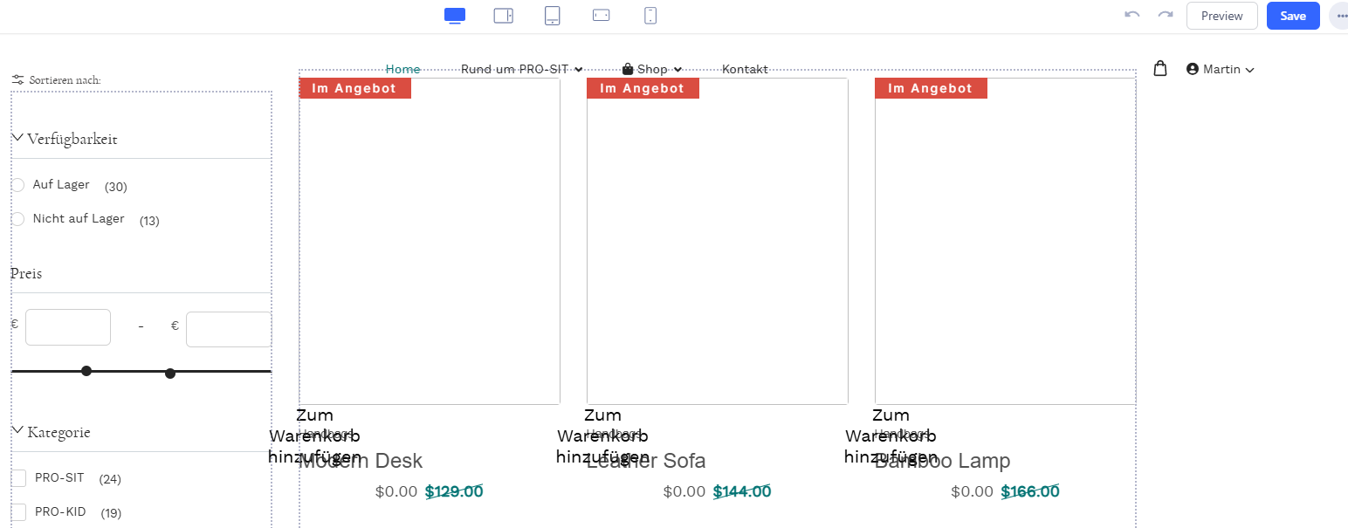Image resolution: width=1348 pixels, height=528 pixels.
Task: Check the PRO-SIT category checkbox
Action: click(18, 478)
